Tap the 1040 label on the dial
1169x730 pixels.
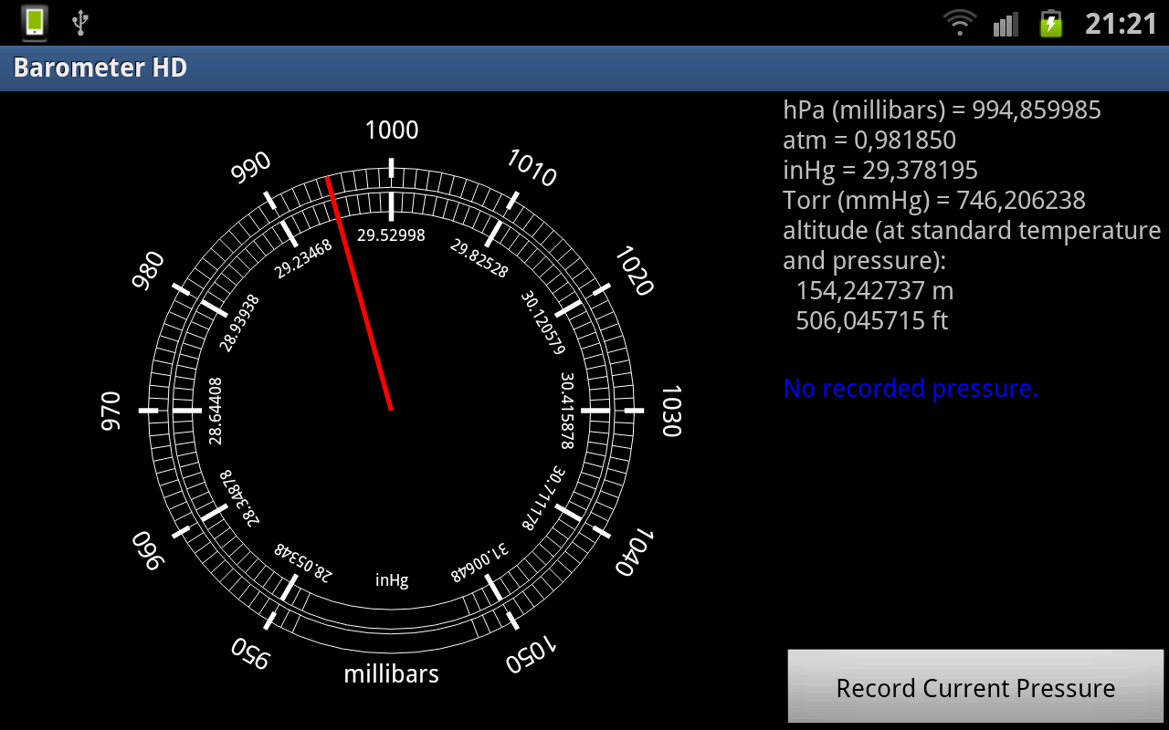tap(633, 551)
